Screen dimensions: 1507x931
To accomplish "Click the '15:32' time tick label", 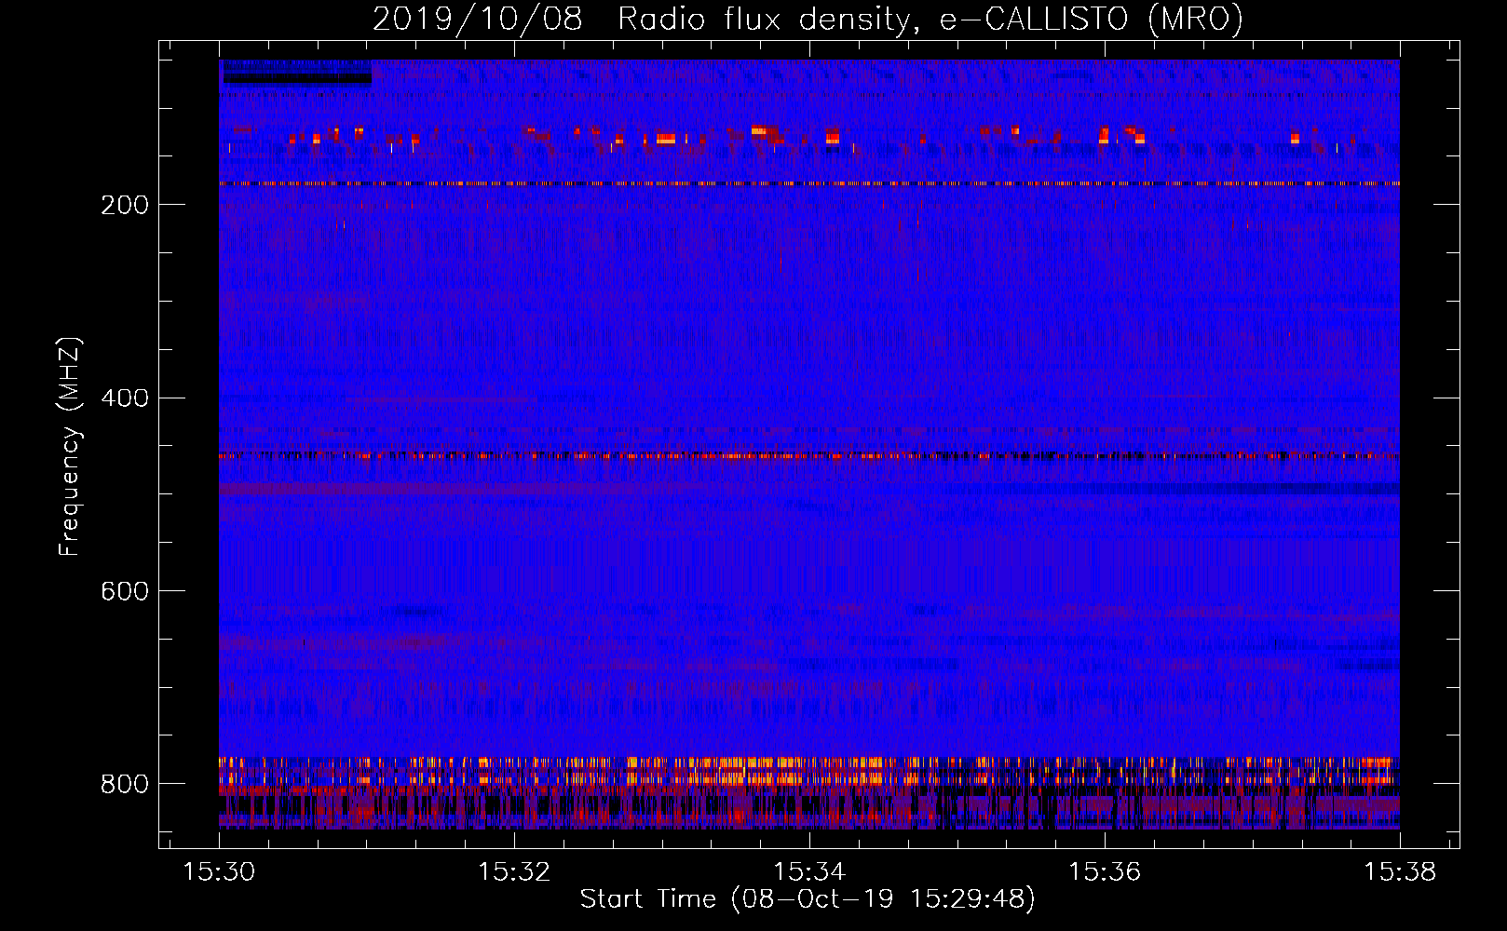I will [x=514, y=871].
